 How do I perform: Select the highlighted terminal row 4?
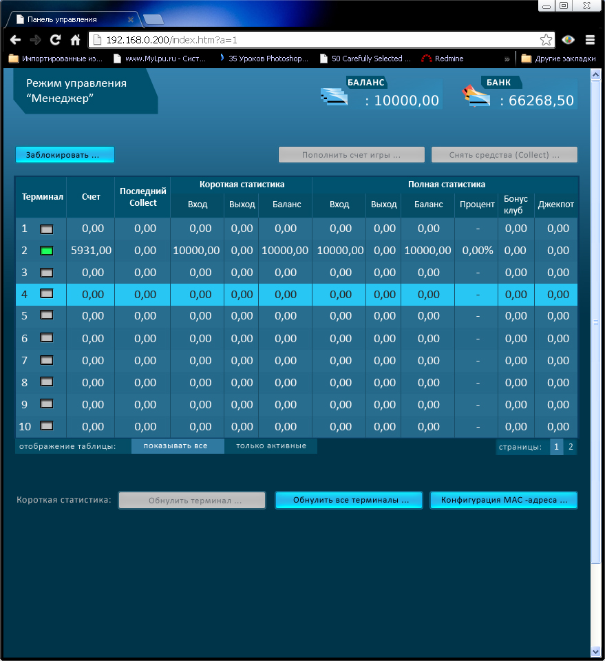click(297, 294)
